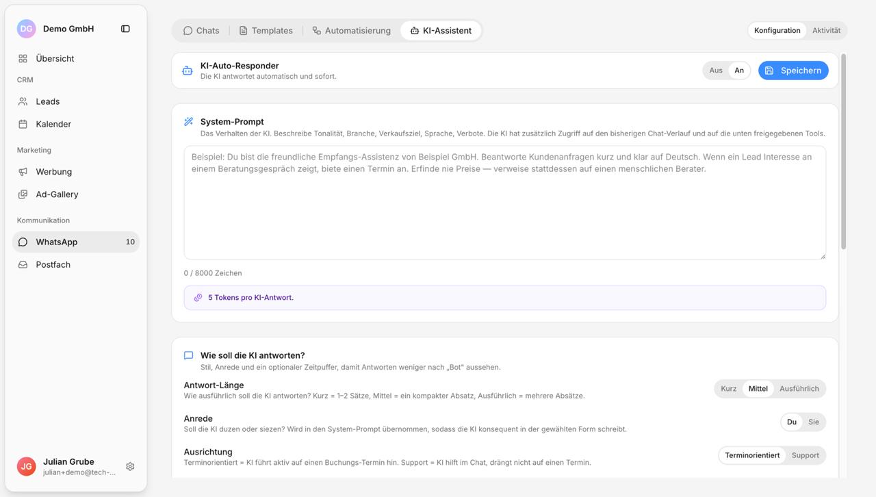This screenshot has width=876, height=497.
Task: Open Übersicht in sidebar
Action: tap(76, 59)
